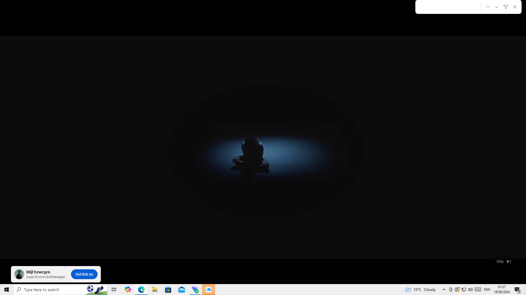The height and width of the screenshot is (295, 526).
Task: Type in the find bar text field
Action: [x=448, y=7]
